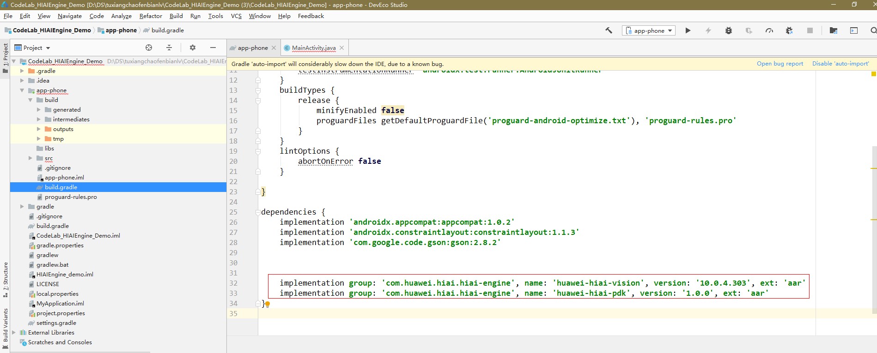877x353 pixels.
Task: Select proguard-rules.pro file
Action: pos(71,197)
